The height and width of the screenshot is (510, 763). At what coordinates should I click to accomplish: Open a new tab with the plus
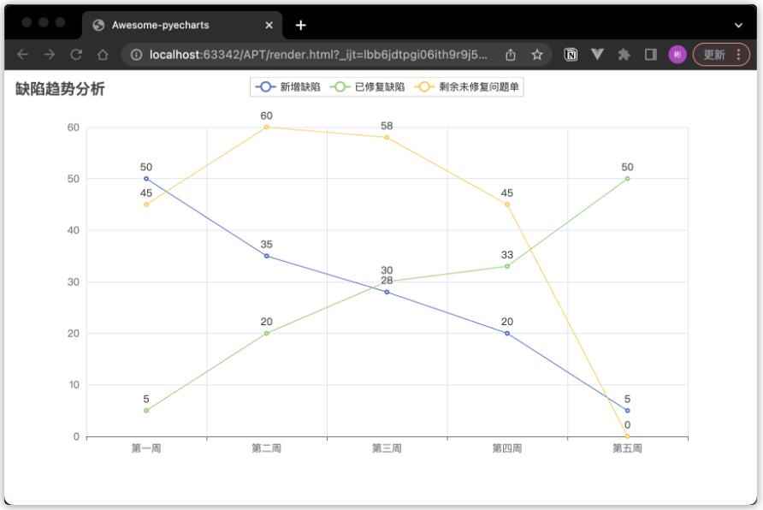point(300,26)
